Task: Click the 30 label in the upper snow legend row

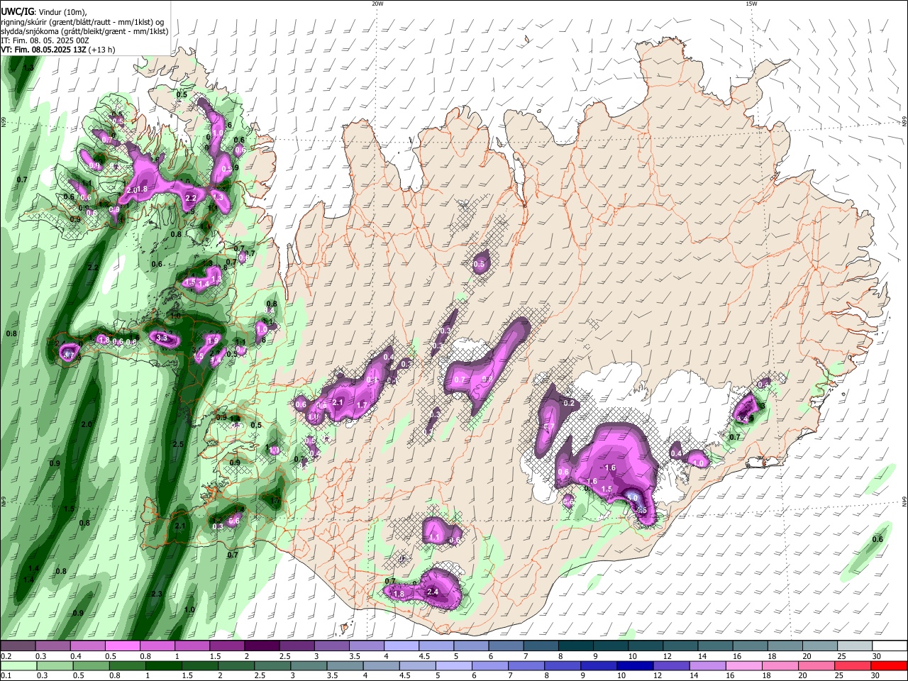Action: [877, 656]
